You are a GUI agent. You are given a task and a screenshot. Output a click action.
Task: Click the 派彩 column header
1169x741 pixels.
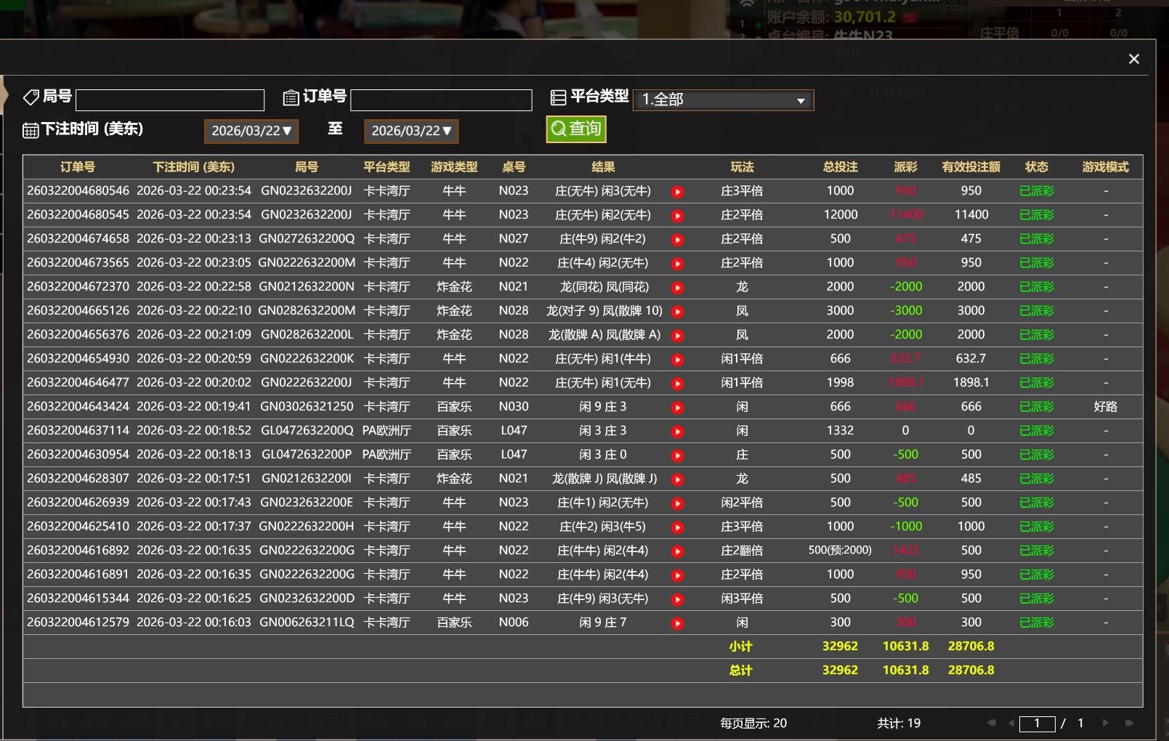coord(905,167)
